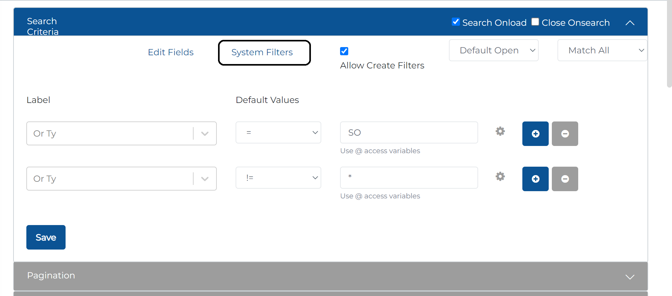This screenshot has width=672, height=296.
Task: Select the System Filters tab
Action: (262, 52)
